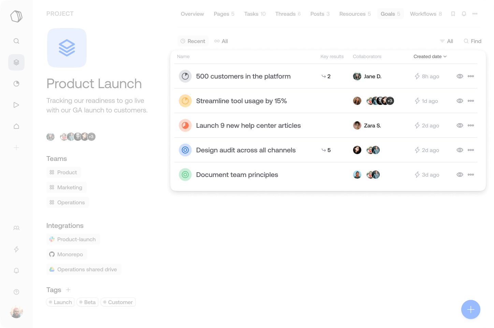Expand the +3 project members under description
The height and width of the screenshot is (328, 494).
[91, 137]
